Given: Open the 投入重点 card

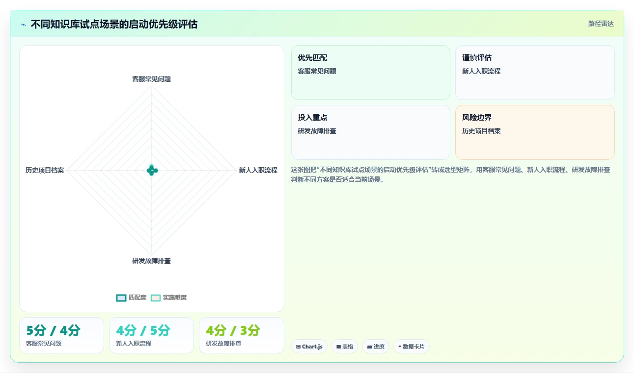Looking at the screenshot, I should (x=370, y=132).
